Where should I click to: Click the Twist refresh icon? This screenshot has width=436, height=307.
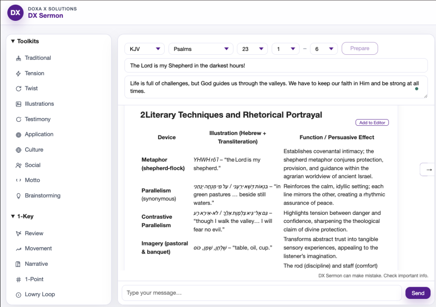18,89
